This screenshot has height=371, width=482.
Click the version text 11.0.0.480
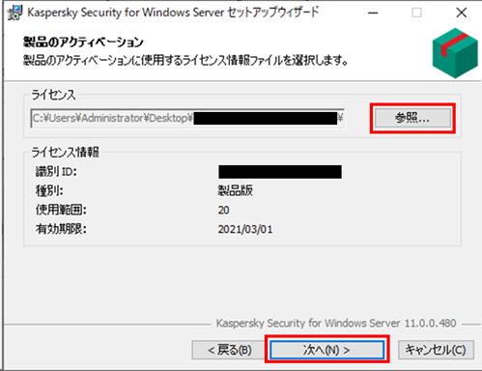430,323
